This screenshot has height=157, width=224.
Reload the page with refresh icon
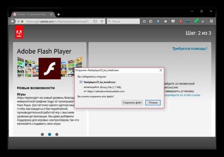point(102,21)
